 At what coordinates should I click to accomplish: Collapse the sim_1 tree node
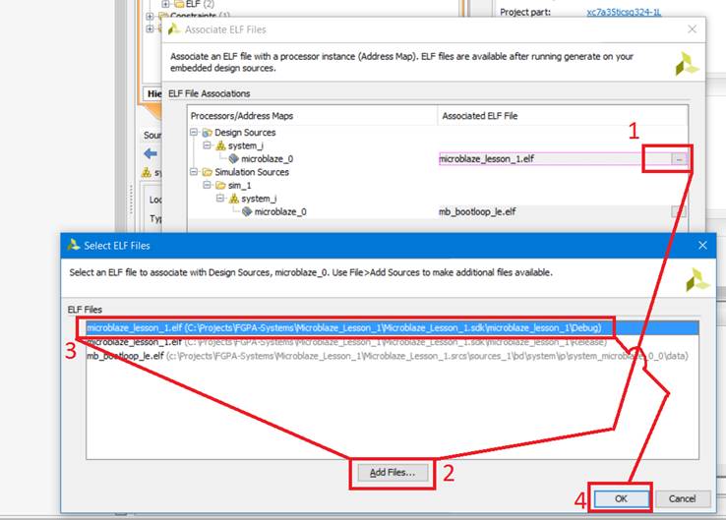coord(208,185)
